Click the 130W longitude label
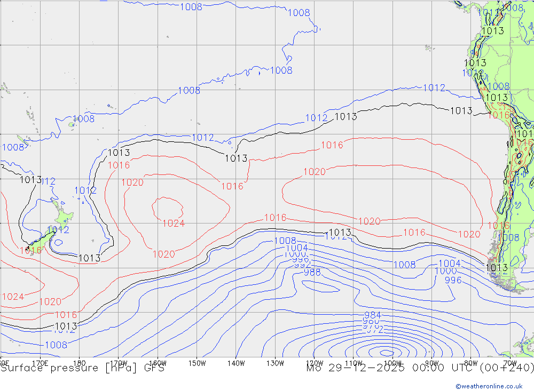 [x=275, y=363]
